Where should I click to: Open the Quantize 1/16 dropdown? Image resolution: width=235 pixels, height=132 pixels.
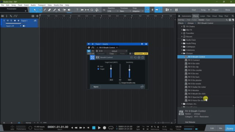coord(113,11)
